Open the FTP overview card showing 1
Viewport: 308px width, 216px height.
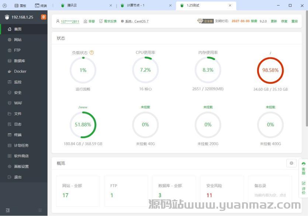click(126, 191)
